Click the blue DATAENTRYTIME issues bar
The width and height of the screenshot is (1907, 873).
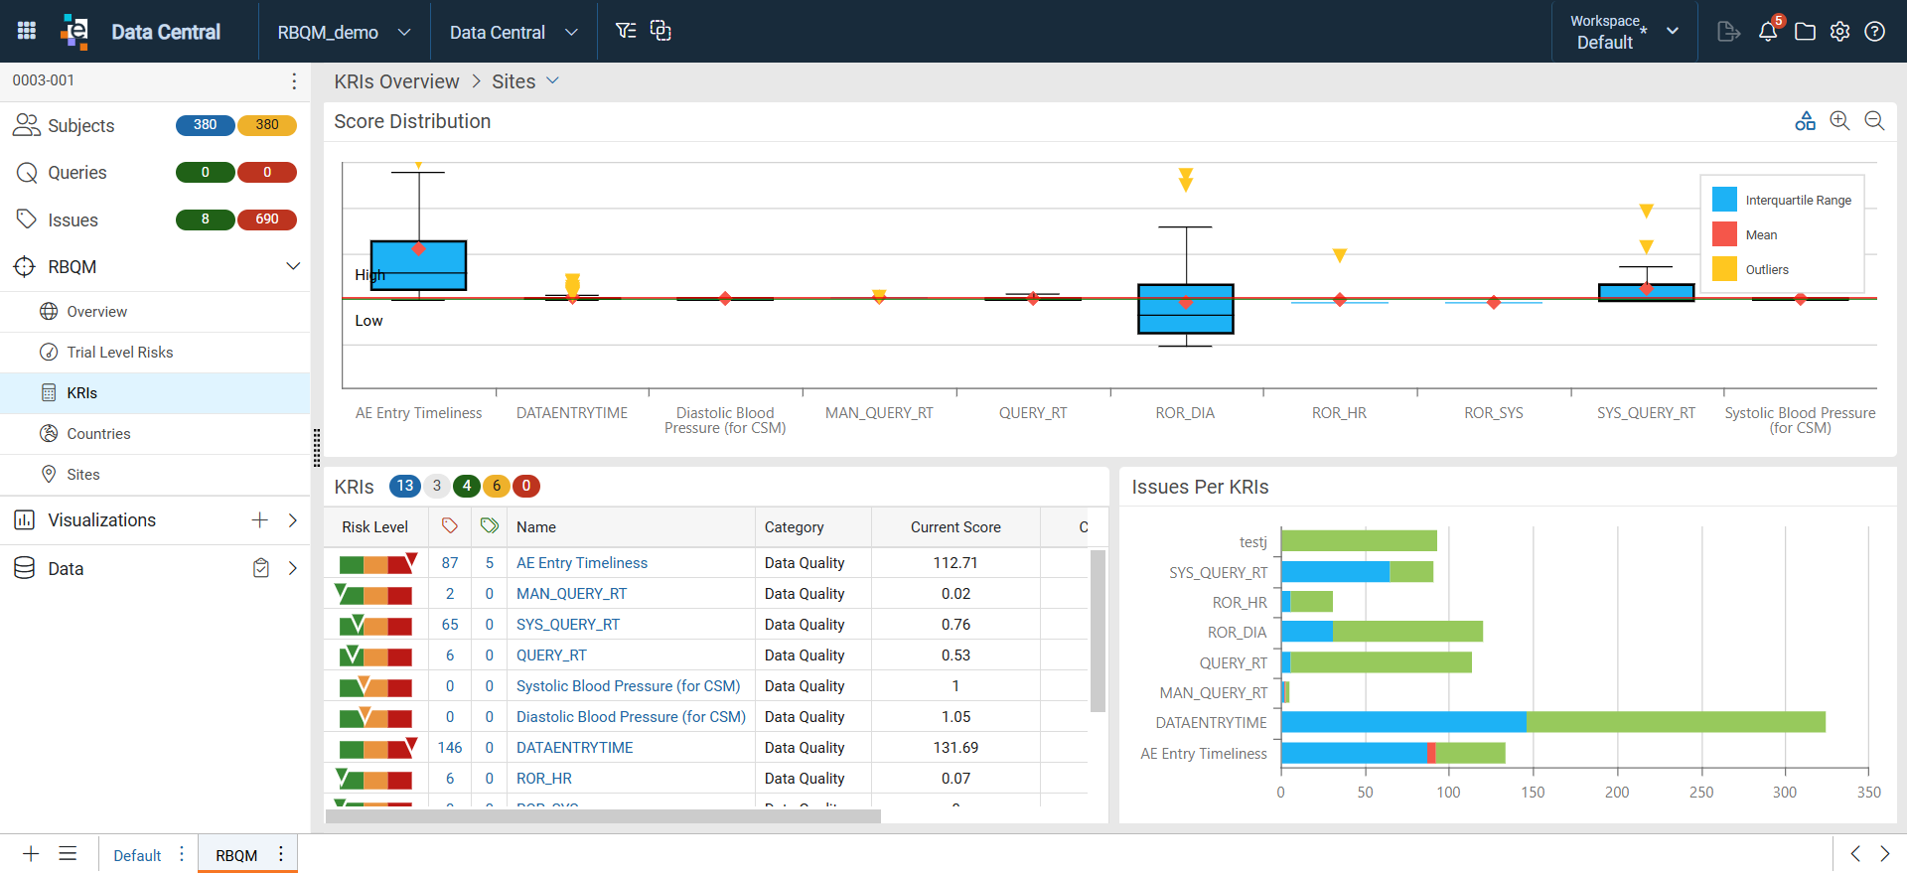[1403, 722]
